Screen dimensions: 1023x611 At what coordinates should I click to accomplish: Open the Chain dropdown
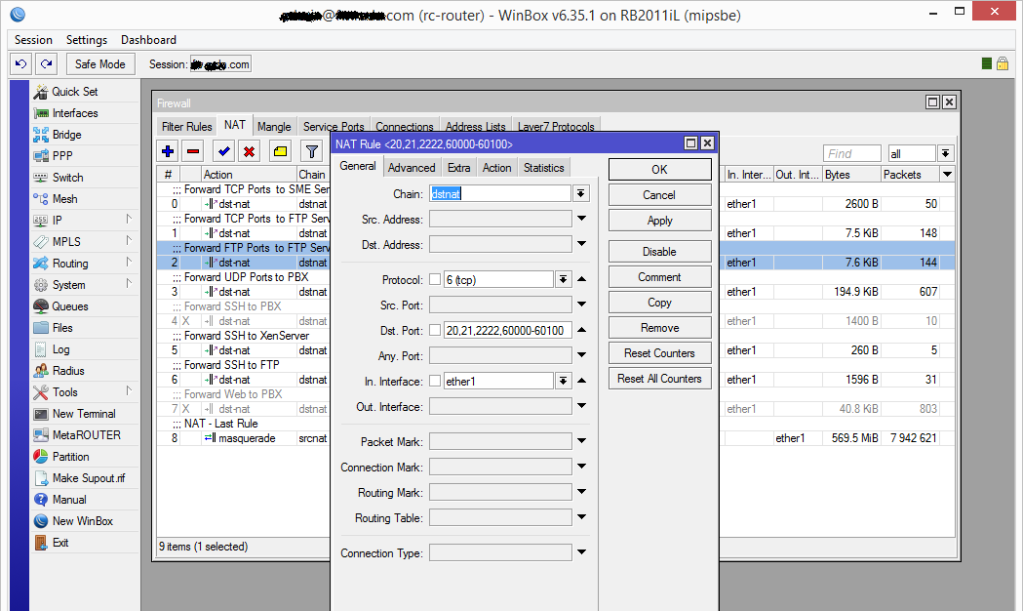coord(580,193)
